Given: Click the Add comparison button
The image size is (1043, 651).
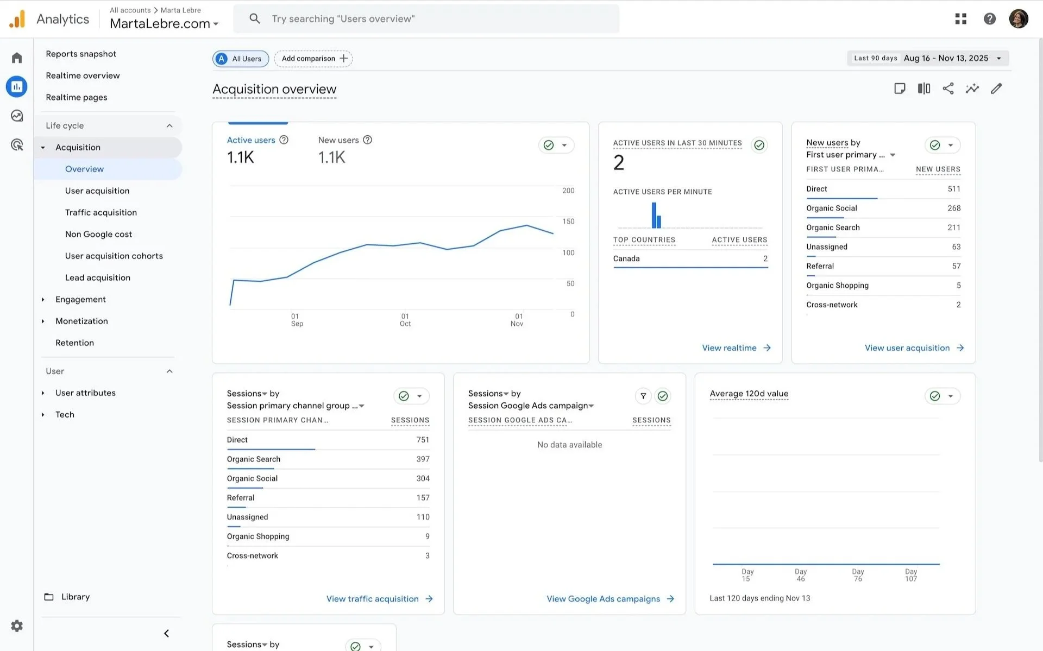Looking at the screenshot, I should [313, 59].
